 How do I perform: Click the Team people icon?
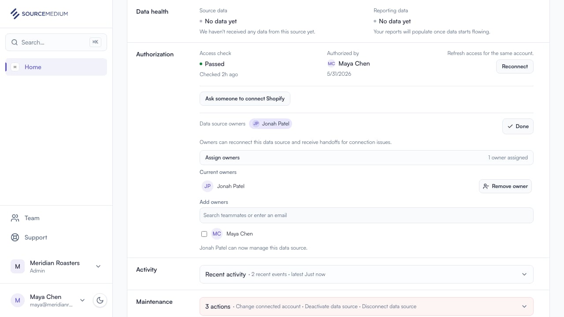tap(15, 218)
